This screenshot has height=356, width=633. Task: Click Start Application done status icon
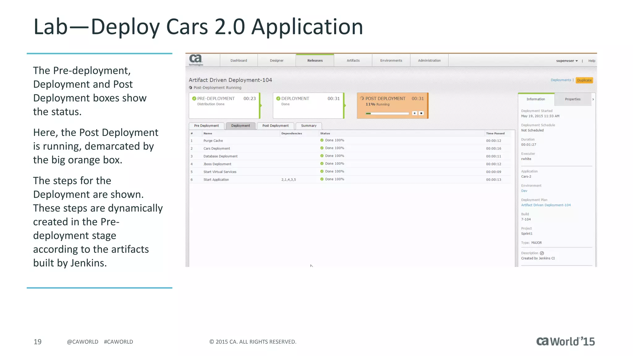322,179
